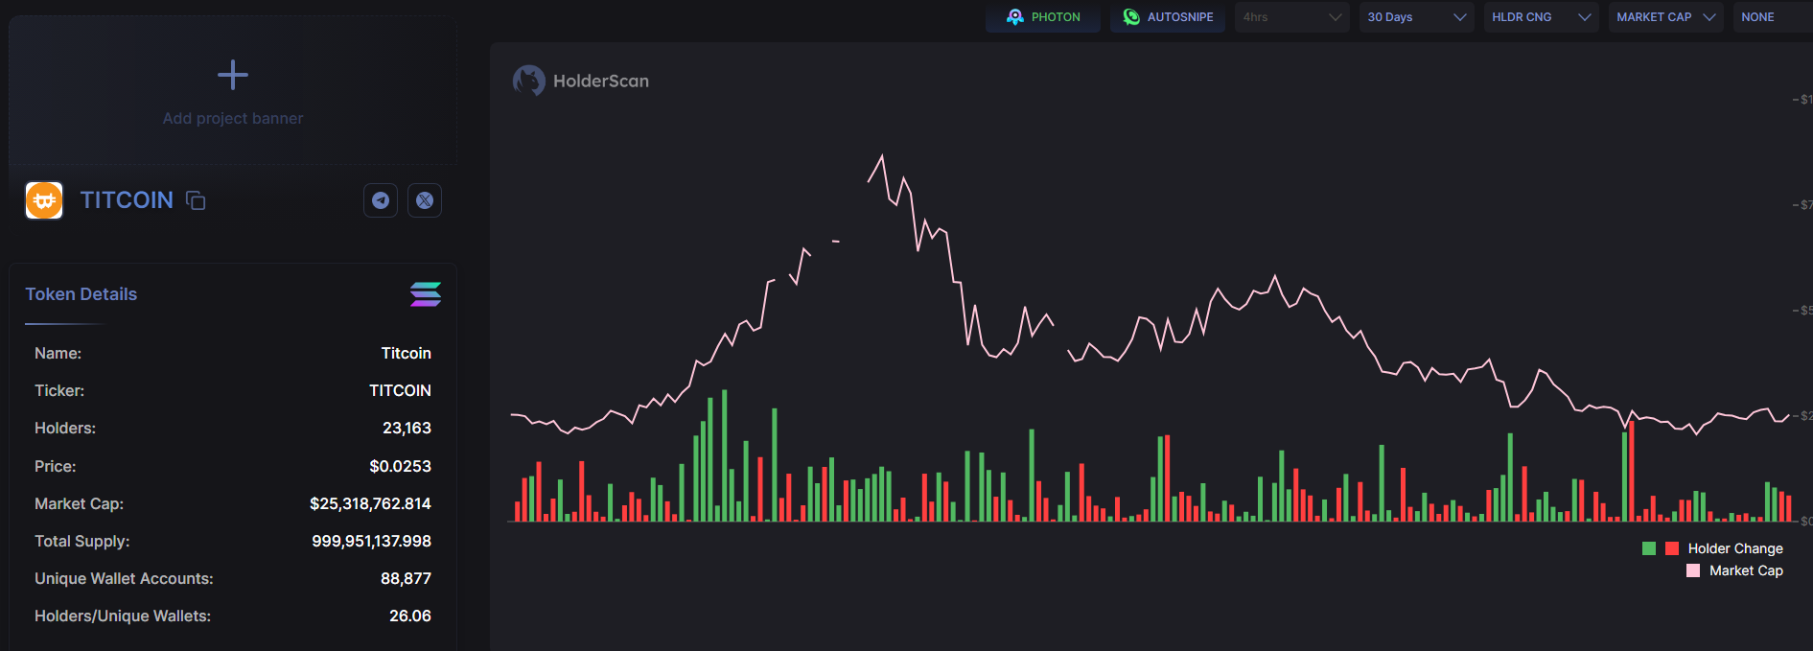Click the TITCOIN title text
The width and height of the screenshot is (1813, 651).
[127, 200]
